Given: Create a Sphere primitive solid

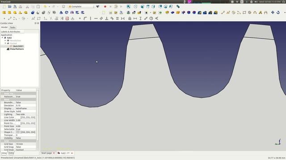Looking at the screenshot, I should 15,12.
